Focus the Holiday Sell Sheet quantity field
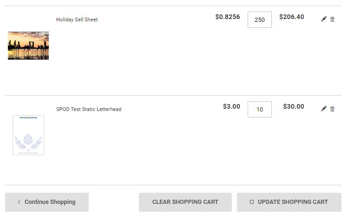The width and height of the screenshot is (348, 222). pyautogui.click(x=259, y=20)
